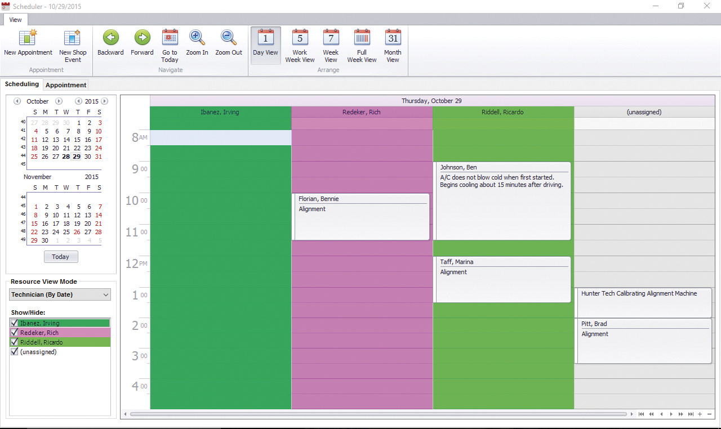Go to previous year in mini-calendar
Screen dimensions: 721x429
(78, 101)
